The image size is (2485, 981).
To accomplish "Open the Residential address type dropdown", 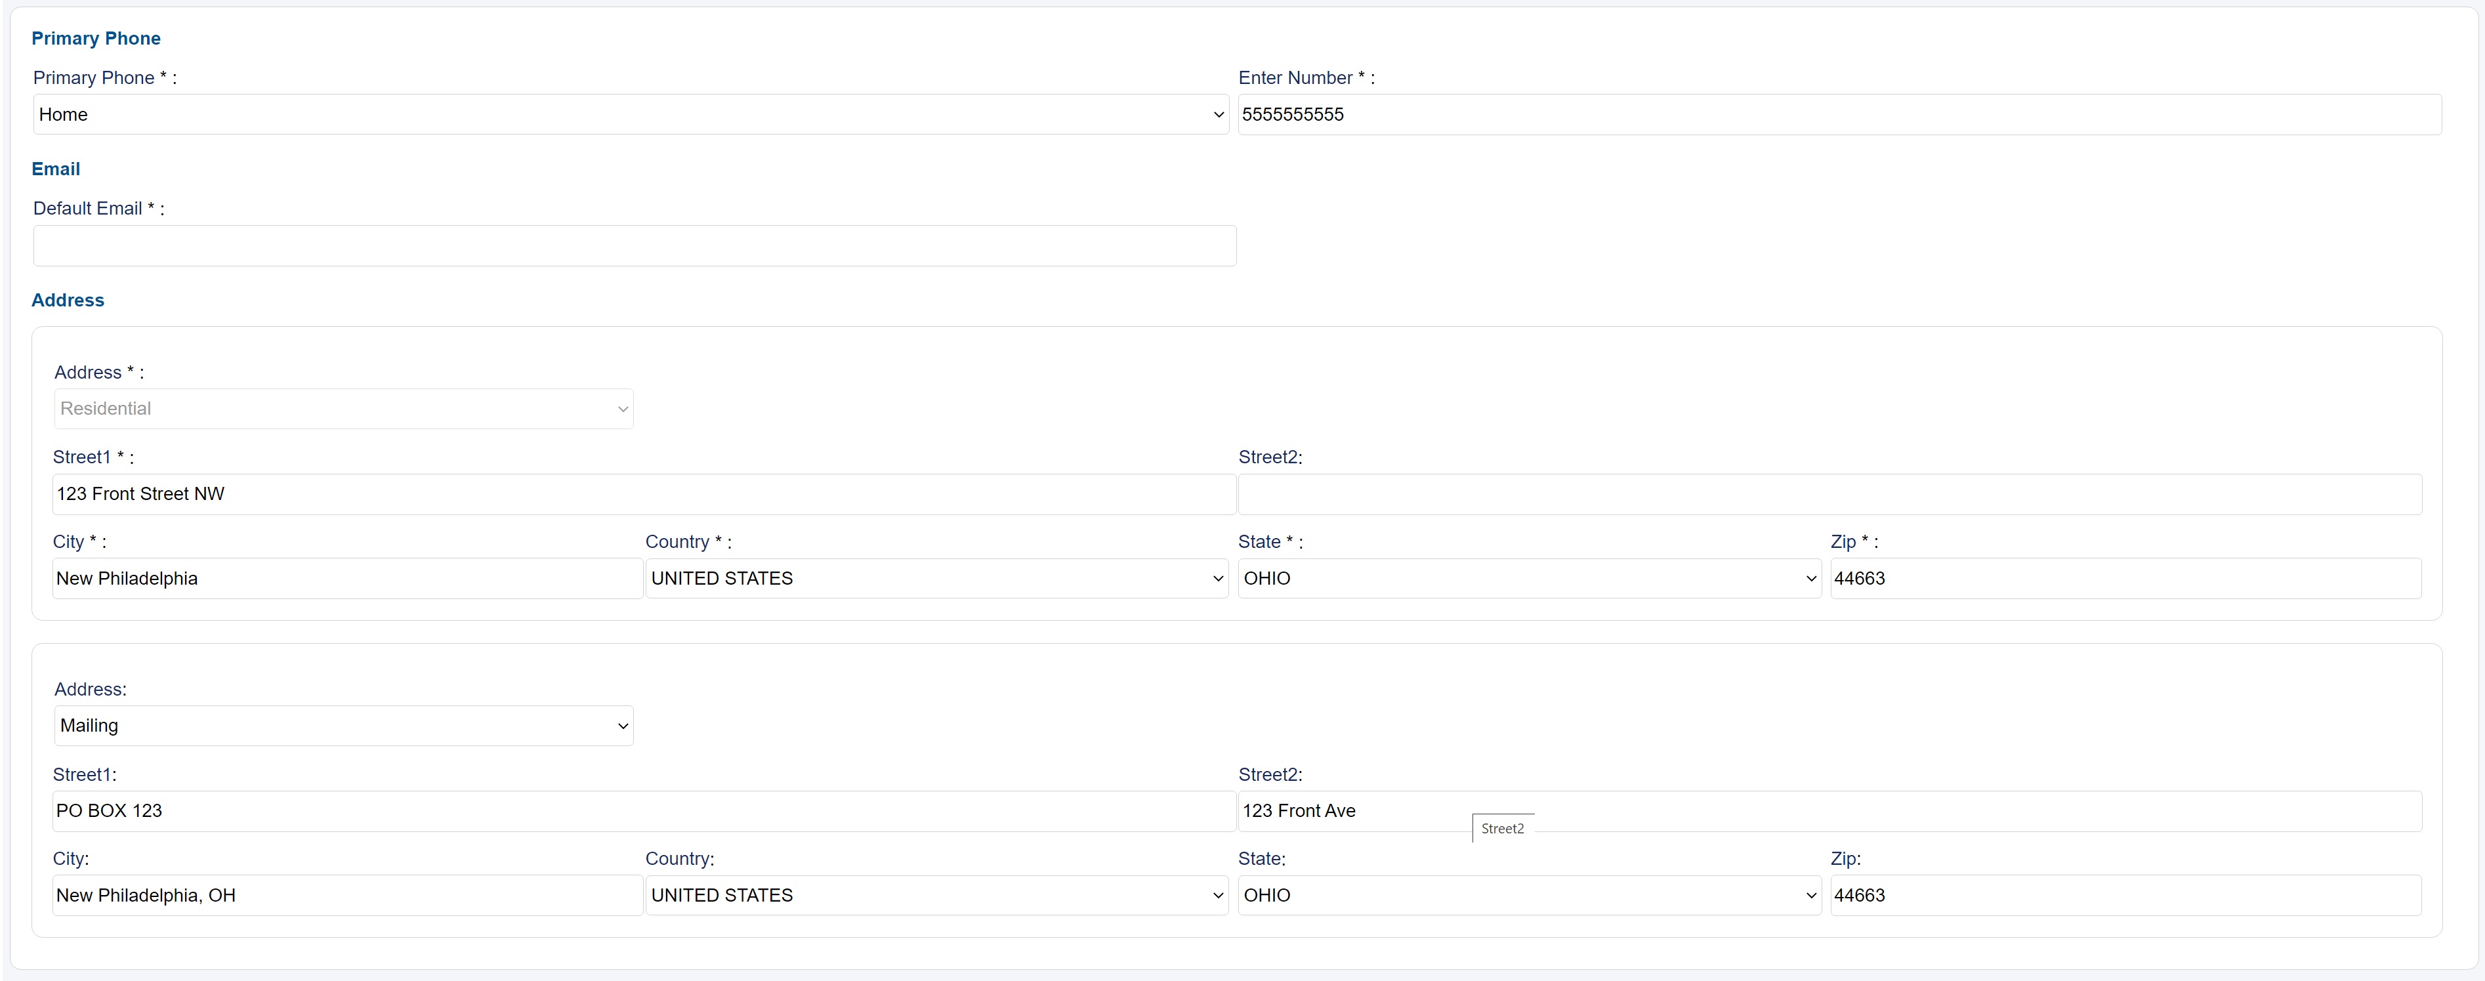I will 343,409.
